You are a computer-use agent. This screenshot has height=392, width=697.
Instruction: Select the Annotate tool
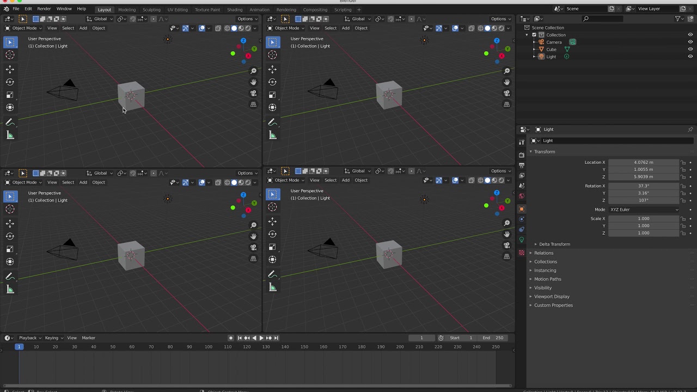(10, 122)
